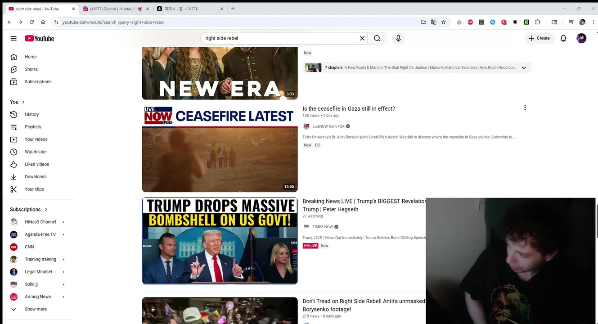
Task: Play the Trump Drops Massive Bombshell thumbnail
Action: point(220,241)
